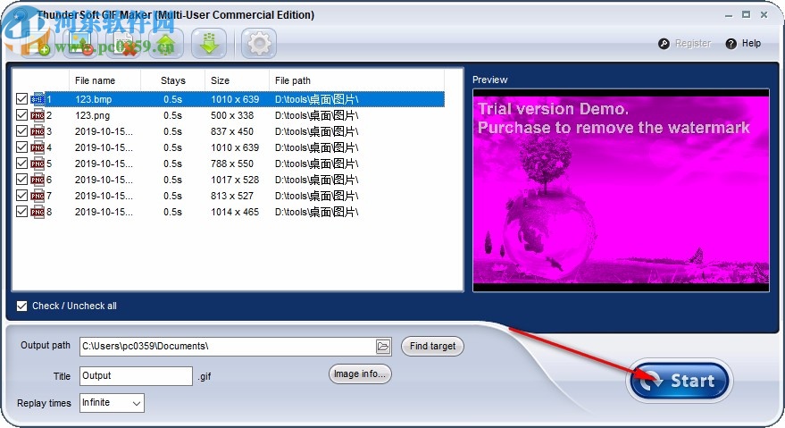This screenshot has height=428, width=785.
Task: Click the Start button
Action: [680, 381]
